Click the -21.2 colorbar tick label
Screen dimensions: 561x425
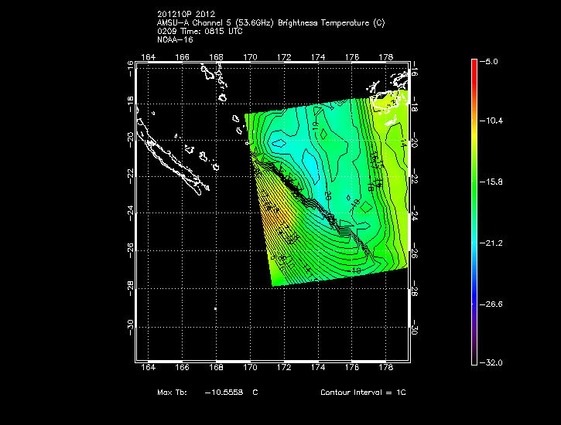(x=492, y=243)
